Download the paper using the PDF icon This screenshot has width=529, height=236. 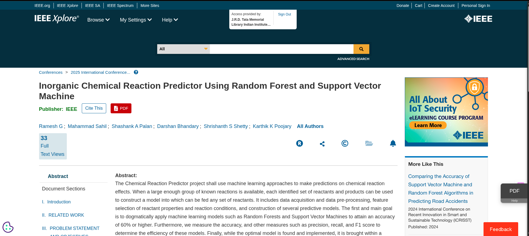click(121, 108)
